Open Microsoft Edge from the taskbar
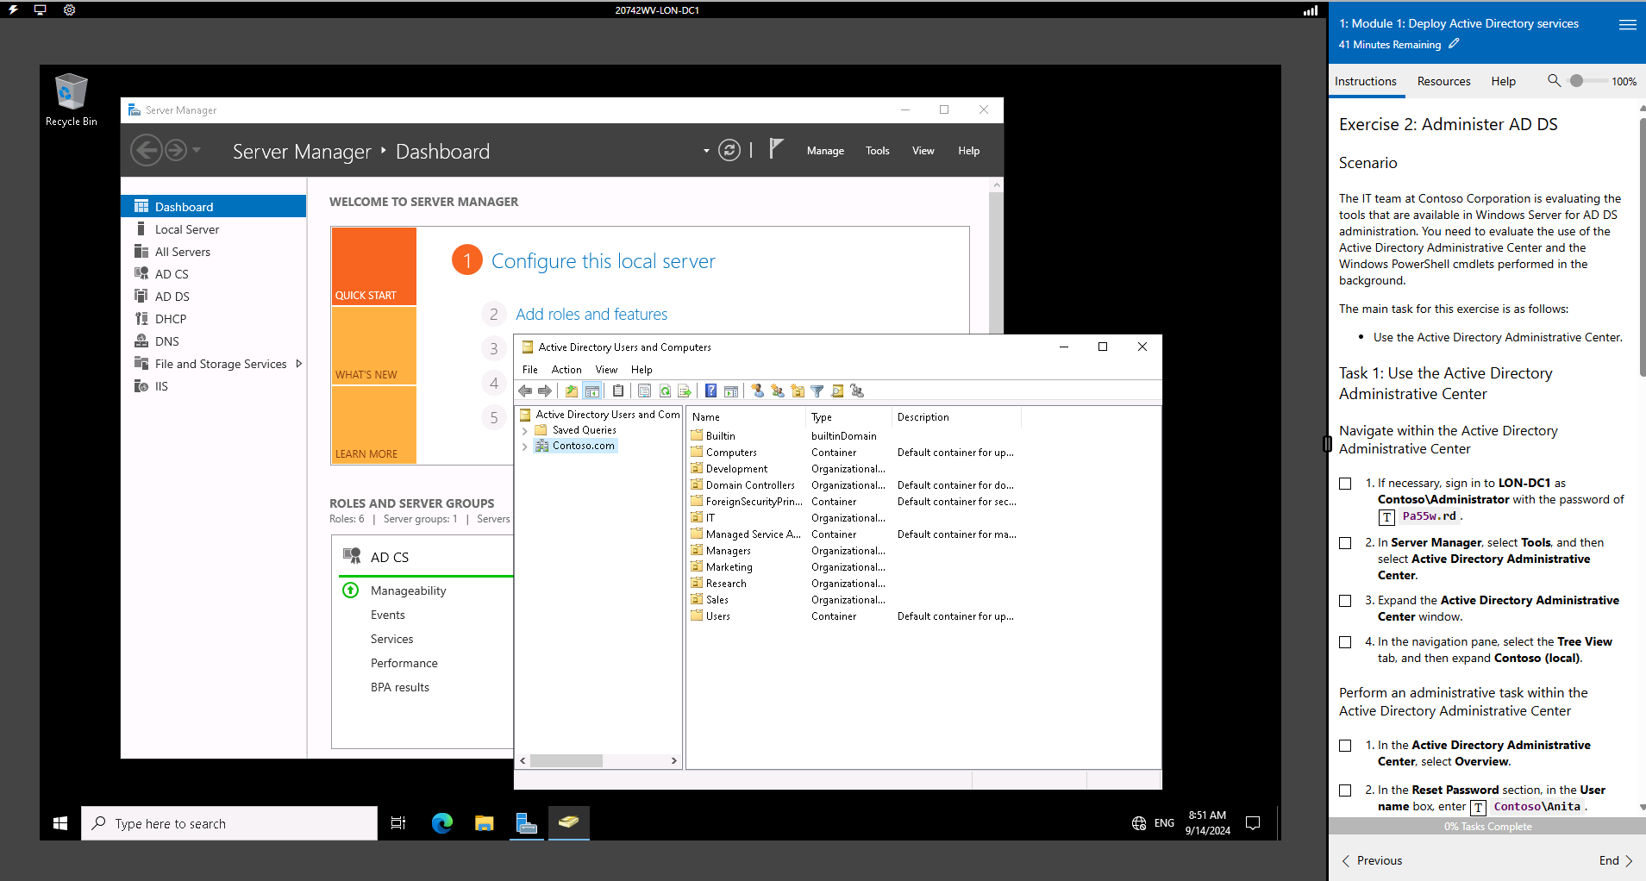Viewport: 1646px width, 881px height. [x=442, y=823]
